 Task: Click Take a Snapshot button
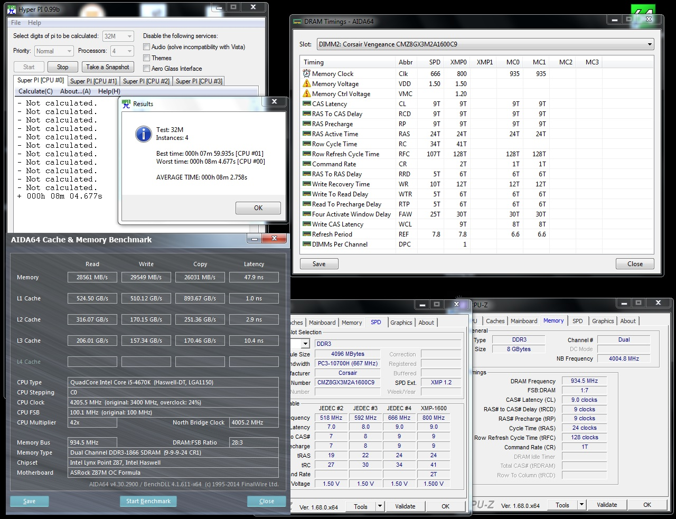(x=108, y=67)
